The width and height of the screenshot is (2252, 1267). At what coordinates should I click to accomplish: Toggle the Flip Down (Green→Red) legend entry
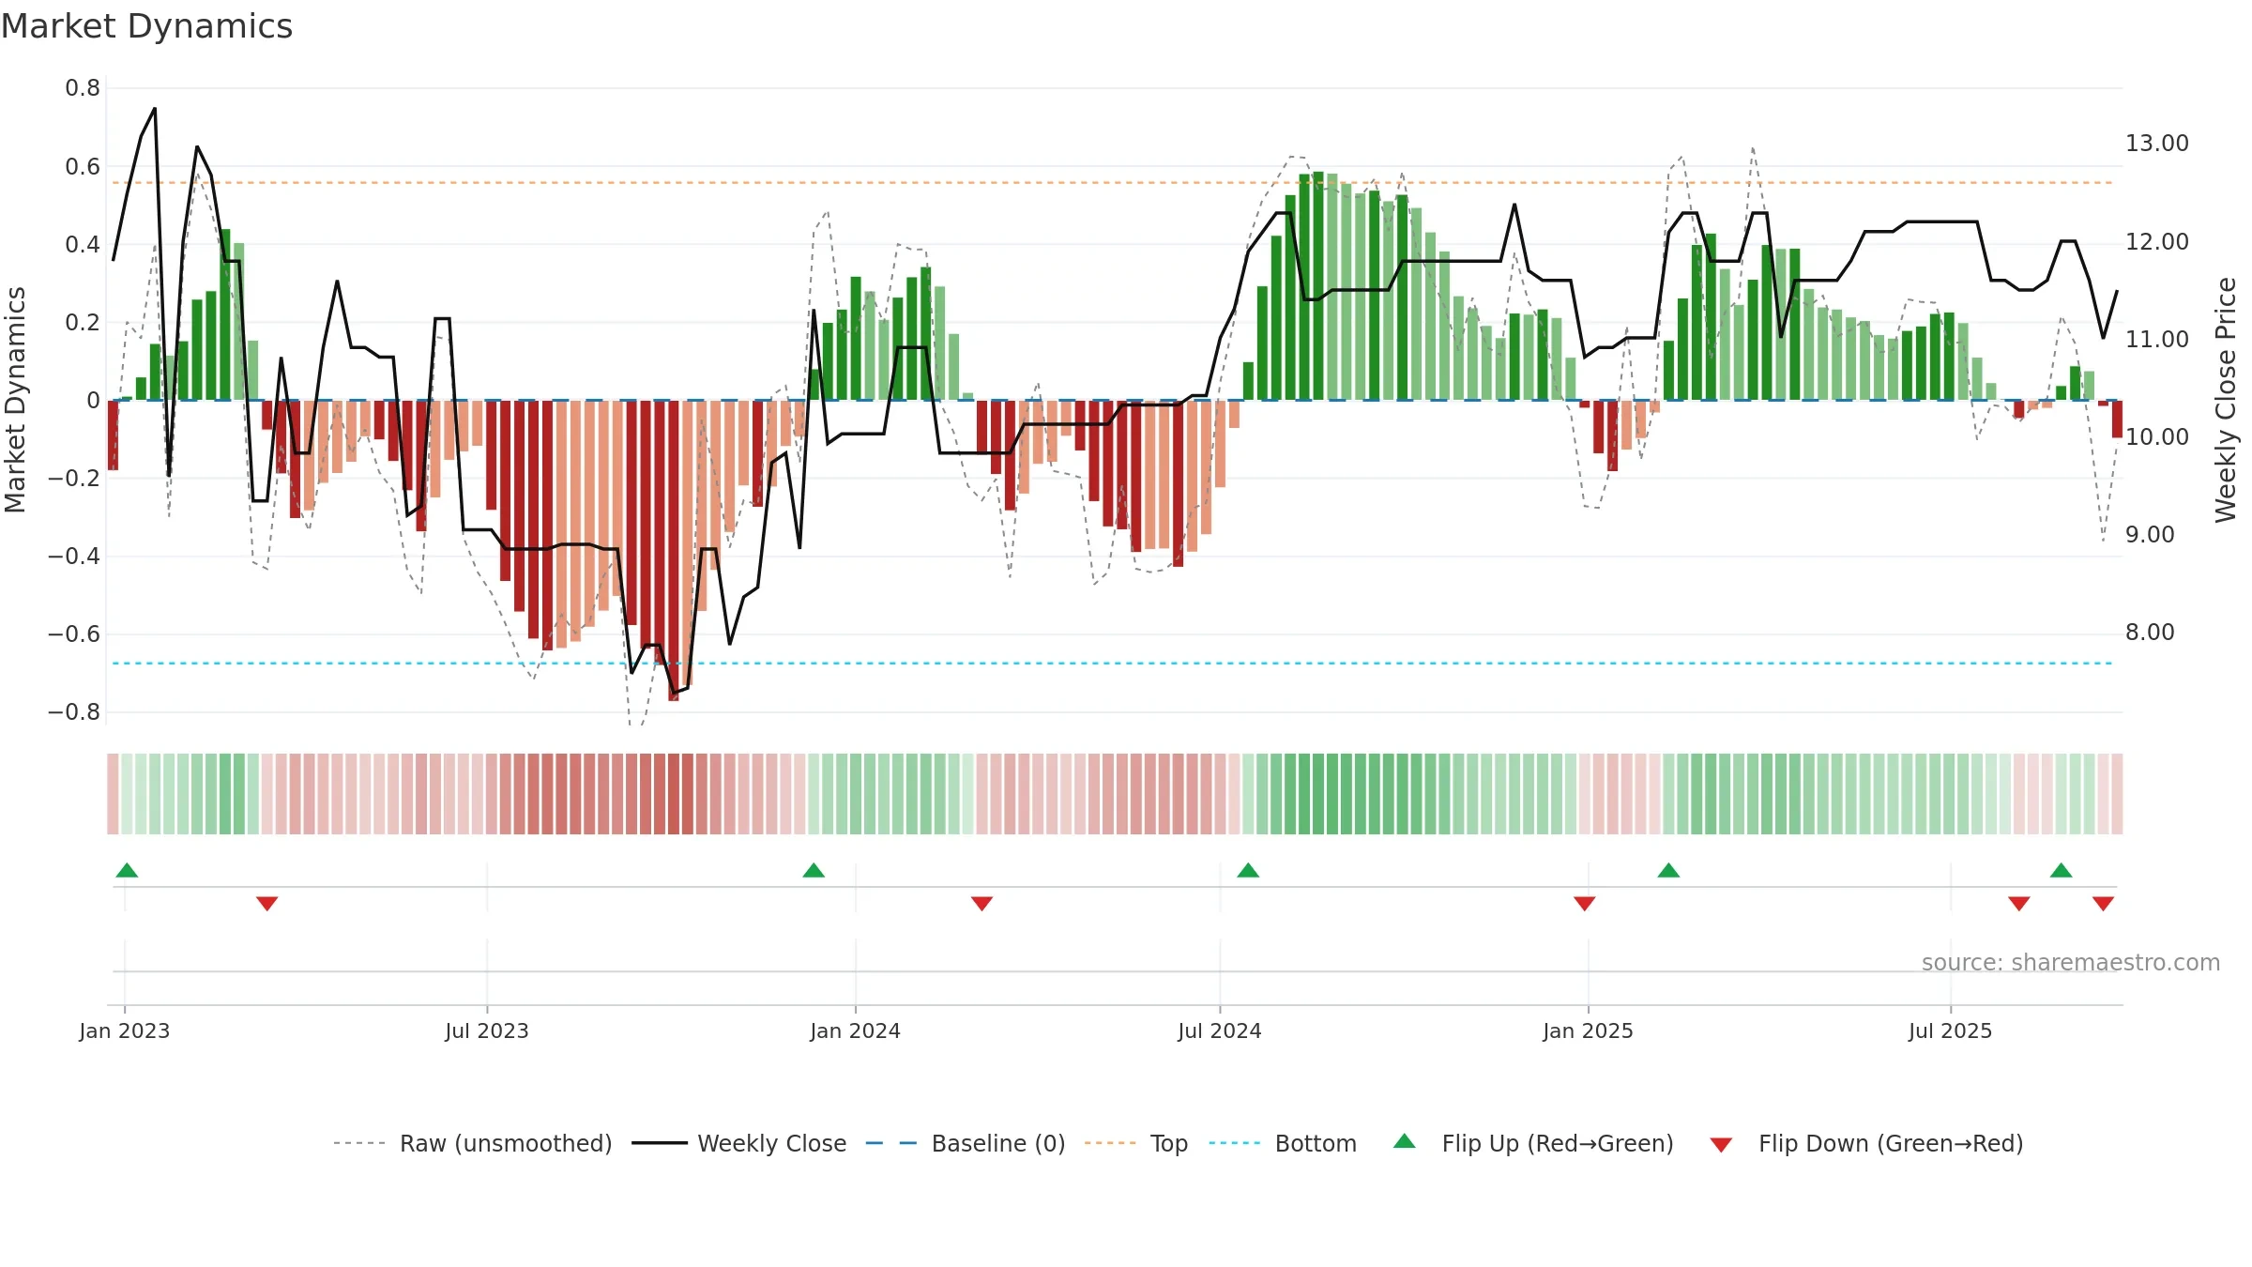pyautogui.click(x=1866, y=1143)
